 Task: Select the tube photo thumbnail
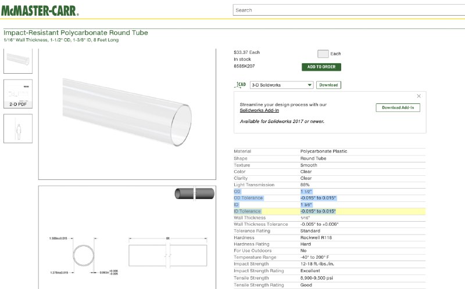(x=18, y=61)
